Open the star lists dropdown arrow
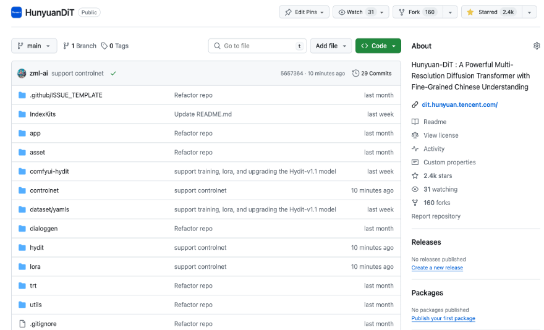This screenshot has height=330, width=544. click(x=530, y=12)
